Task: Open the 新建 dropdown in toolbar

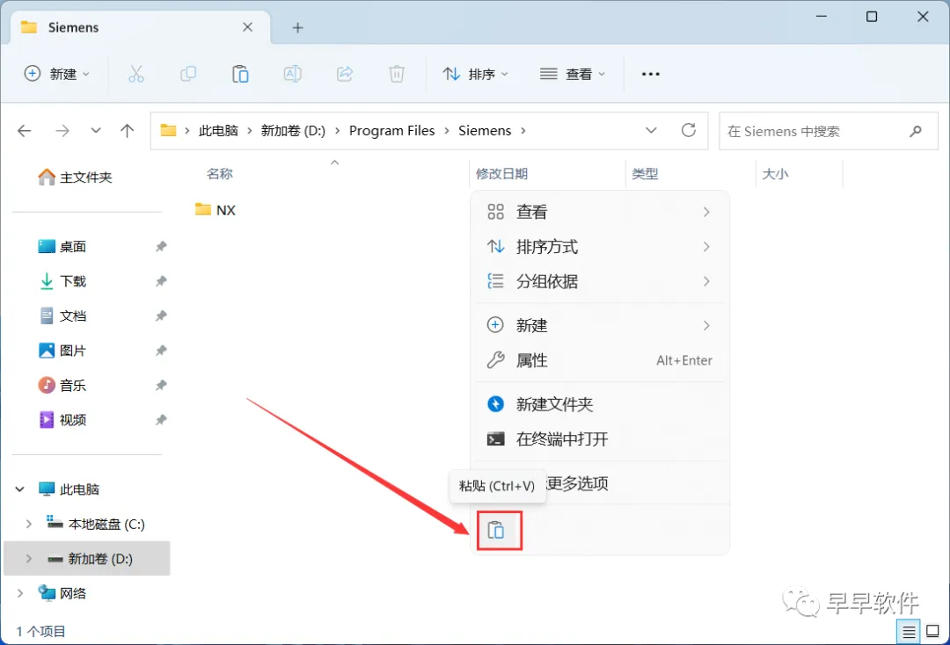Action: point(57,74)
